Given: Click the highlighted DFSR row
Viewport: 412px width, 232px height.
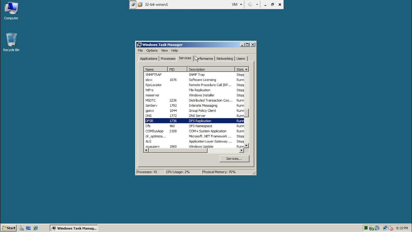Looking at the screenshot, I should (x=194, y=121).
